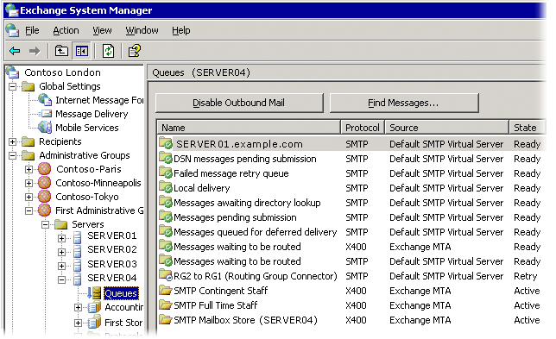Sort by the State column header
The height and width of the screenshot is (339, 556).
click(527, 128)
